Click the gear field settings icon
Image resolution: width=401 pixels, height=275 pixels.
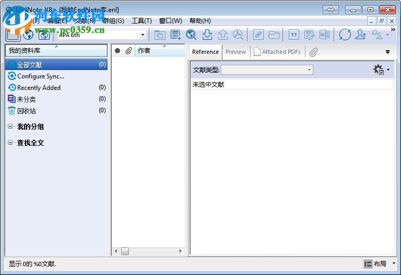(379, 70)
